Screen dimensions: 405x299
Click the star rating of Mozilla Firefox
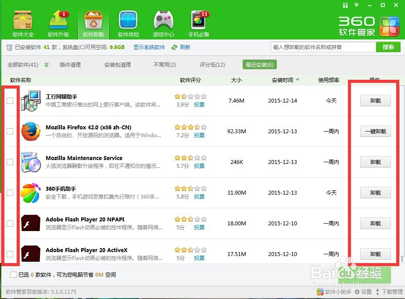(x=190, y=127)
